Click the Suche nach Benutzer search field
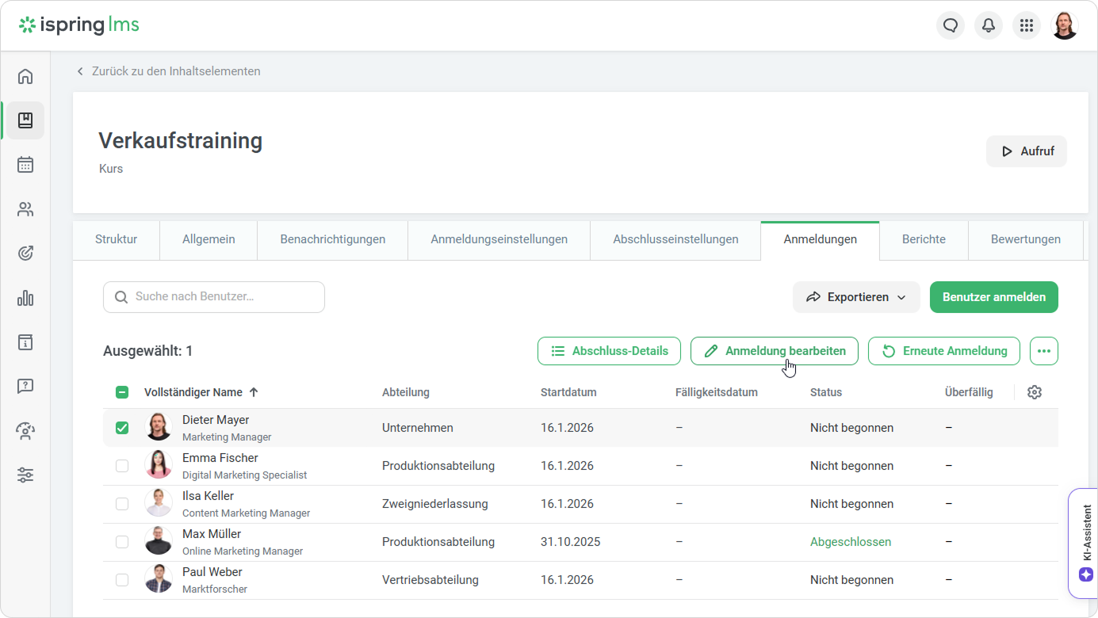1098x618 pixels. coord(214,297)
